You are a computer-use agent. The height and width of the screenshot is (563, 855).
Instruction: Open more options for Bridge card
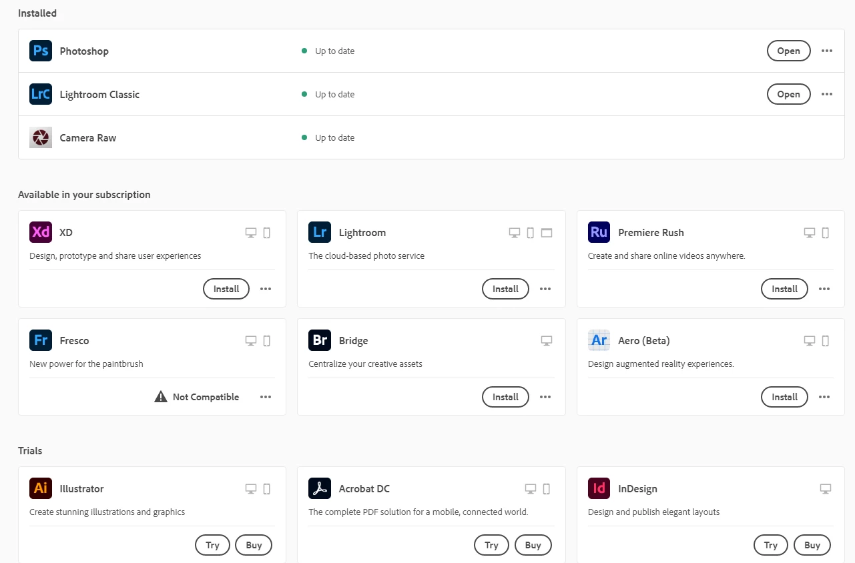[x=545, y=397]
